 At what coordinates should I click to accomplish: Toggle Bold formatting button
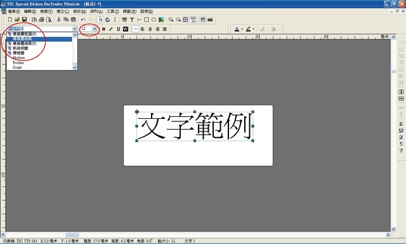pyautogui.click(x=103, y=29)
